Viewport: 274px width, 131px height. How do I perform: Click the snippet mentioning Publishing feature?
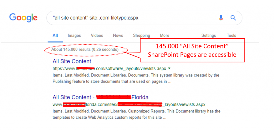coord(136,78)
